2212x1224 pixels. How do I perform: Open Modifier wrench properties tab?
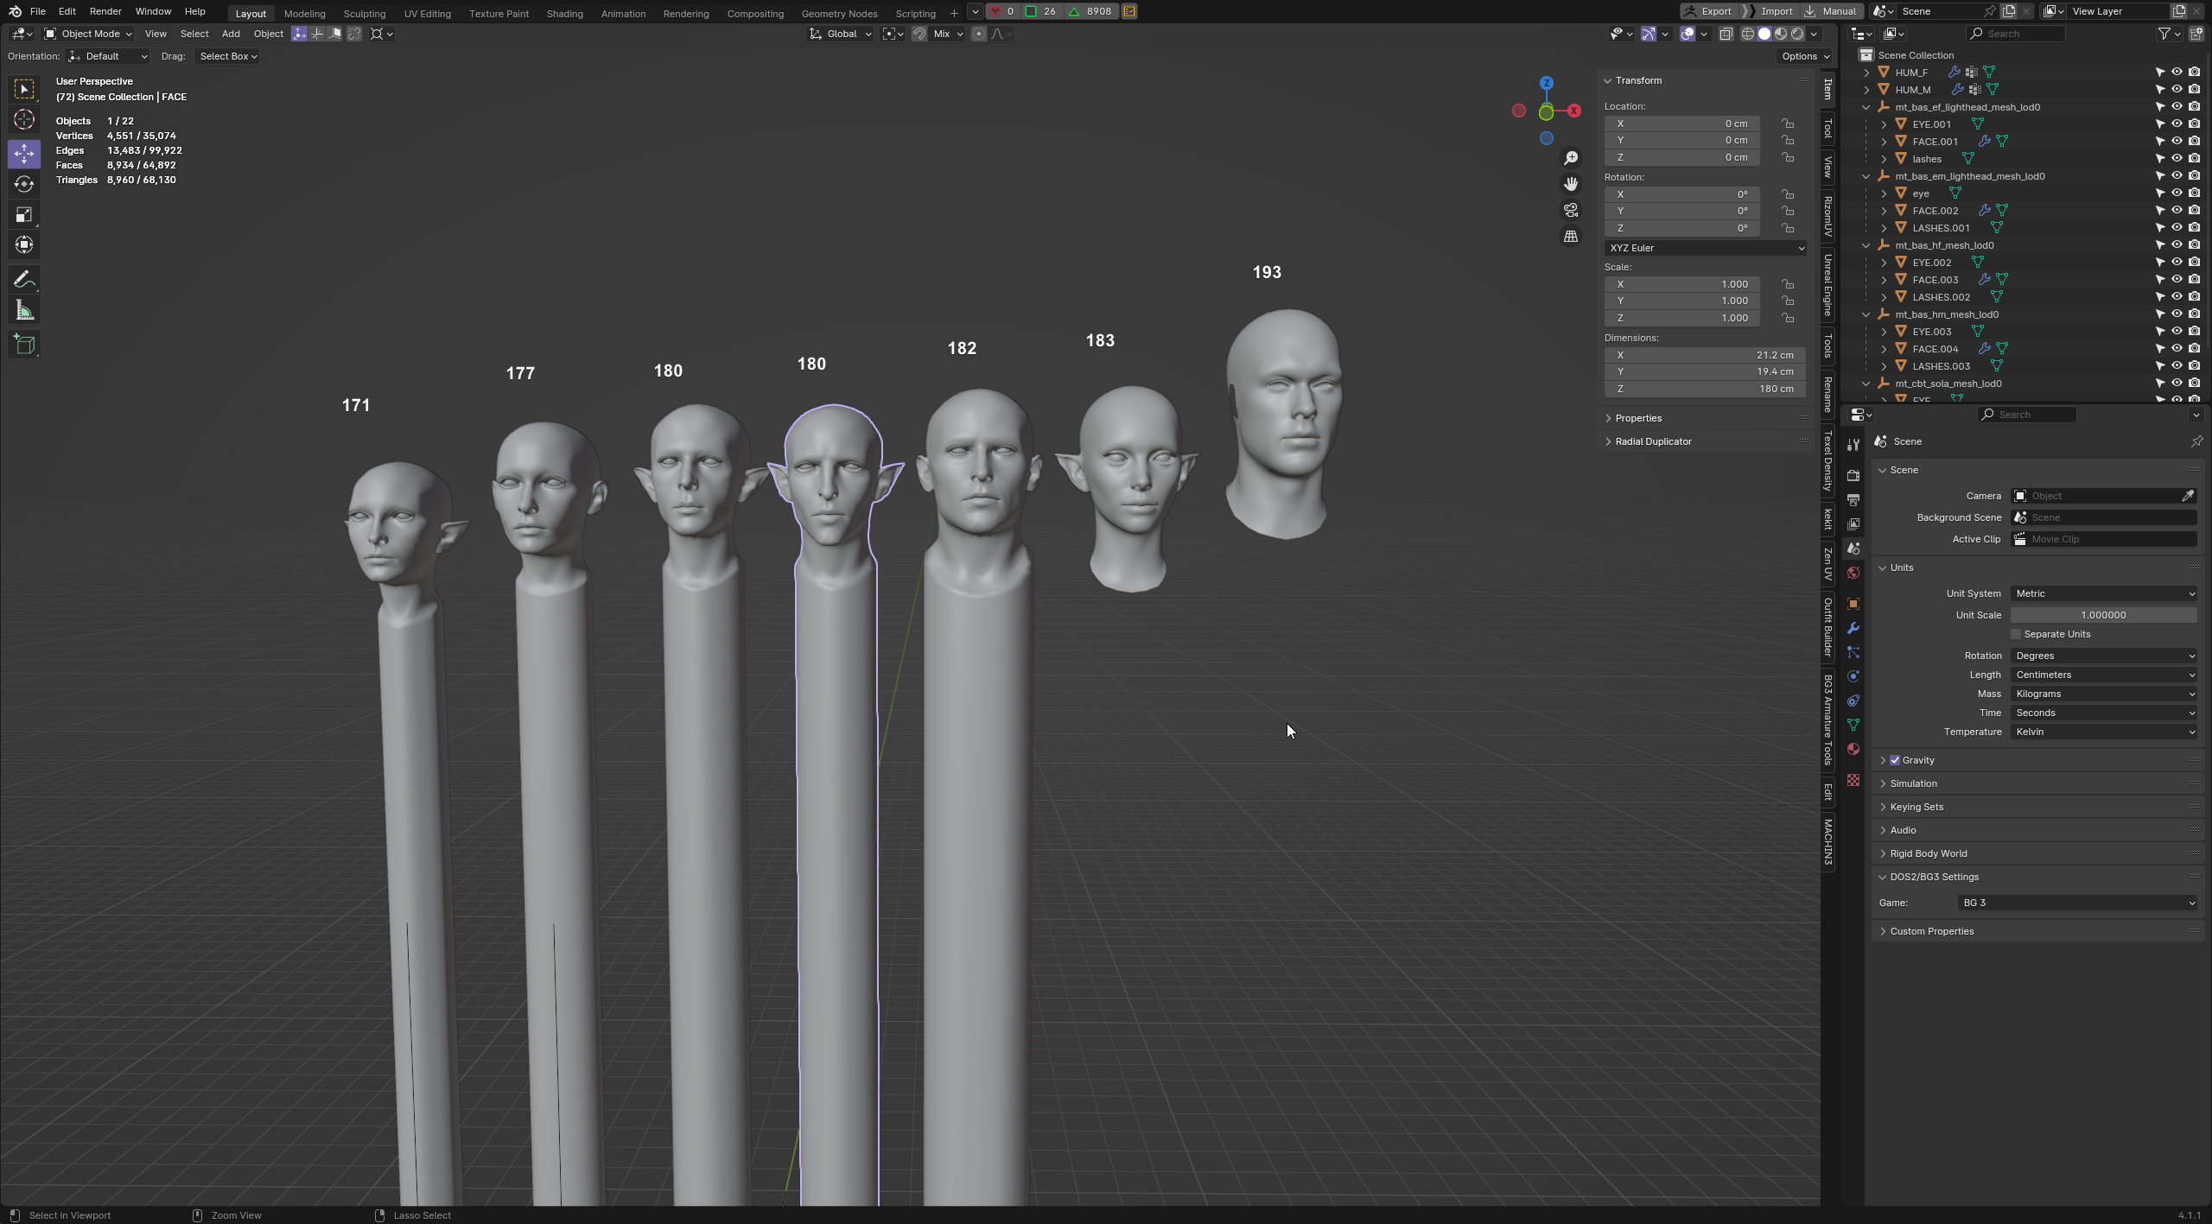tap(1853, 628)
